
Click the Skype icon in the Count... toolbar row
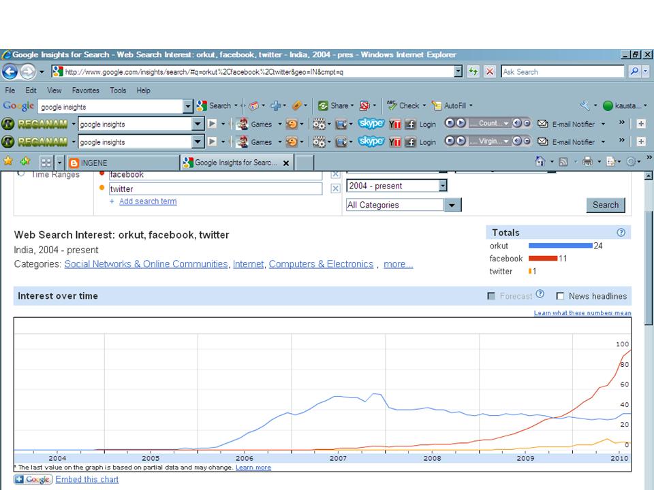(371, 124)
